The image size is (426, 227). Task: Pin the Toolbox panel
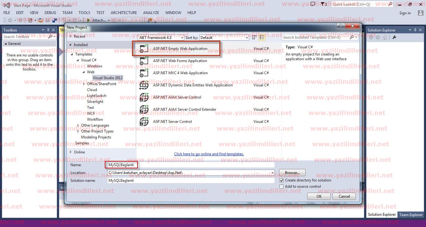pos(48,30)
